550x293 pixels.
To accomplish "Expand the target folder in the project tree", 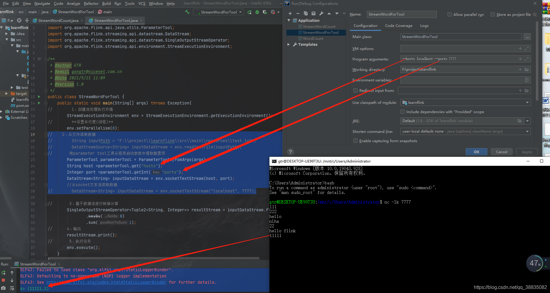I will point(7,93).
